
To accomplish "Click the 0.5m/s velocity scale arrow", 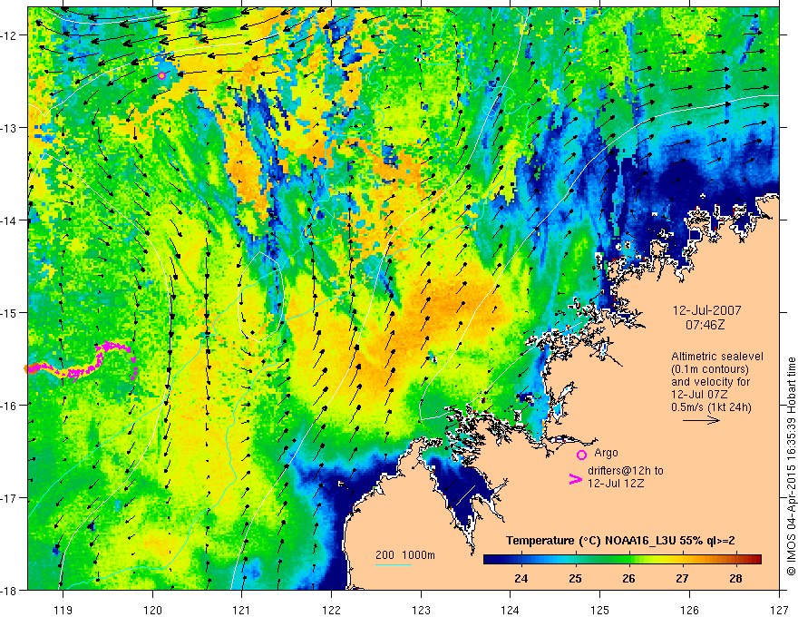I will (x=701, y=420).
